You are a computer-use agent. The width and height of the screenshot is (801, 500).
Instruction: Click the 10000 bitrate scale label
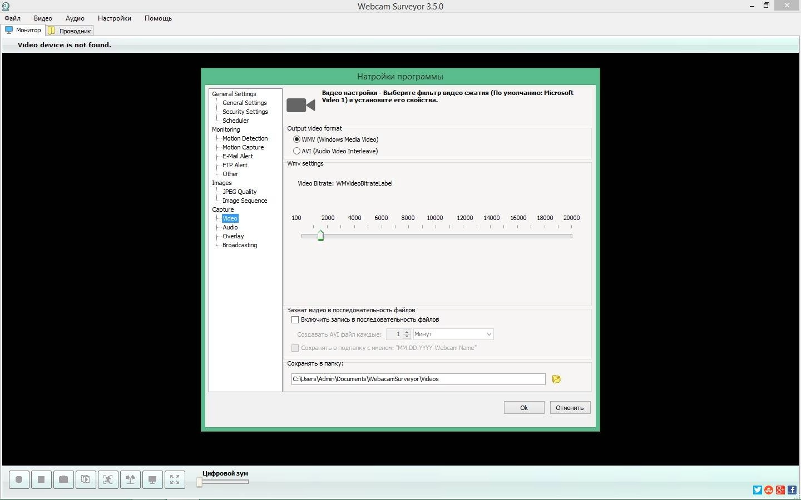click(435, 218)
